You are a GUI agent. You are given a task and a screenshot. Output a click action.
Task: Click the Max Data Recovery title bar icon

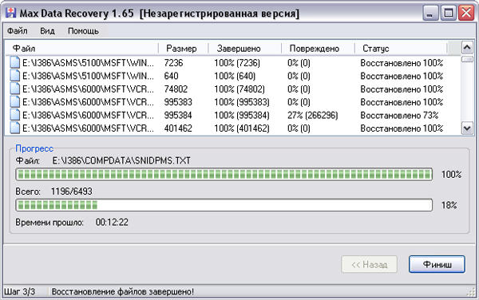[x=10, y=13]
